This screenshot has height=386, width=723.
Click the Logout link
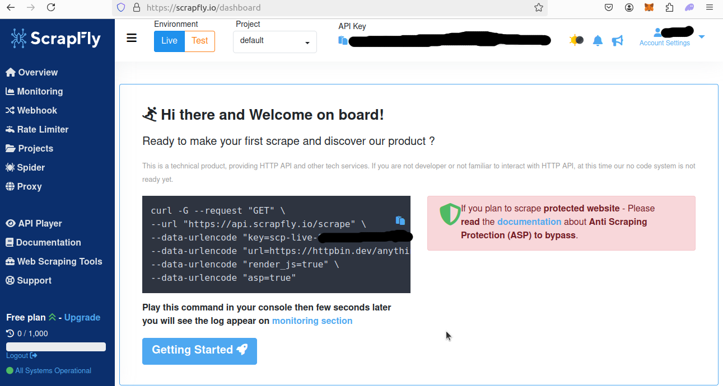click(x=22, y=356)
